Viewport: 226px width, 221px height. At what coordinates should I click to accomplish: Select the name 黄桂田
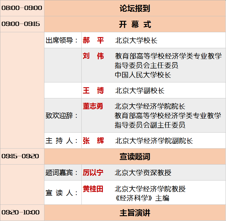point(93,189)
